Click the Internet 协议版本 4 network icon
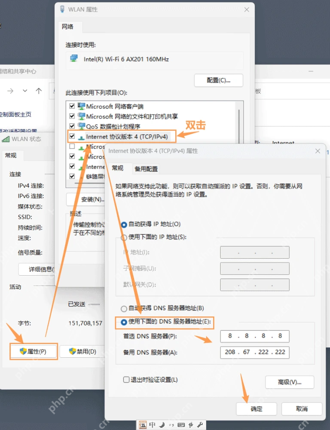Image resolution: width=330 pixels, height=430 pixels. click(x=81, y=137)
